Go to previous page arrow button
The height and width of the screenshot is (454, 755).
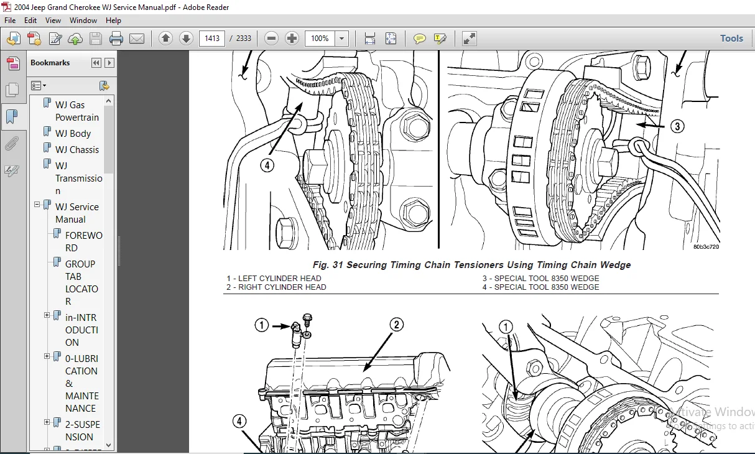pos(165,39)
